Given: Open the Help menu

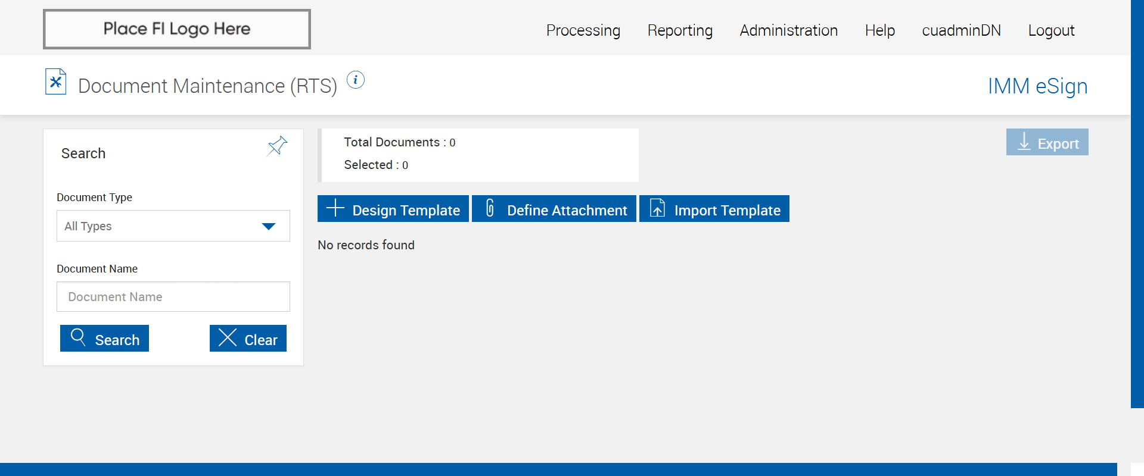Looking at the screenshot, I should click(x=879, y=30).
